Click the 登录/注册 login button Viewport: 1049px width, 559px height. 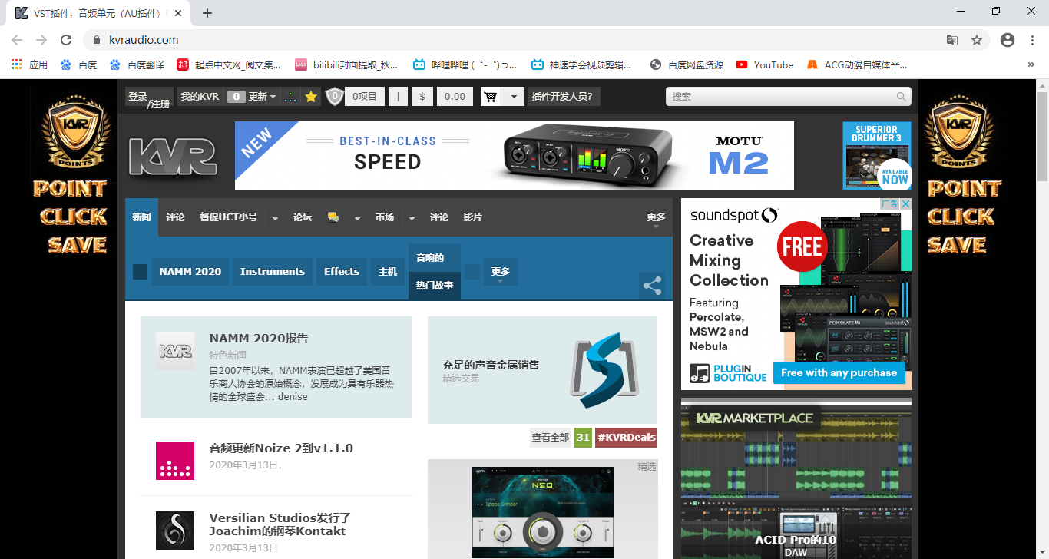[x=150, y=98]
